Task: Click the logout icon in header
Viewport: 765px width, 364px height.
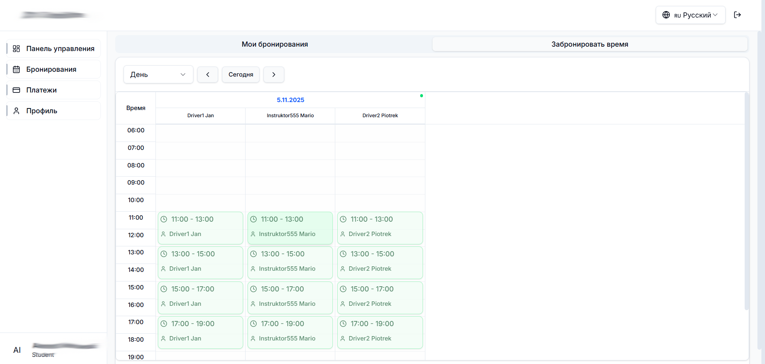Action: point(737,15)
